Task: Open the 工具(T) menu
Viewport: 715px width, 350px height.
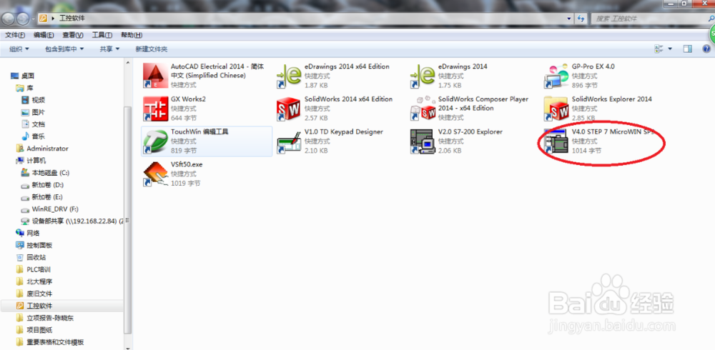Action: tap(102, 35)
